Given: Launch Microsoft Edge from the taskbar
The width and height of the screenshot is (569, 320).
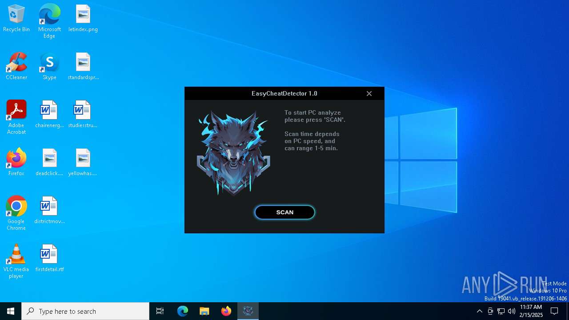Looking at the screenshot, I should 183,311.
